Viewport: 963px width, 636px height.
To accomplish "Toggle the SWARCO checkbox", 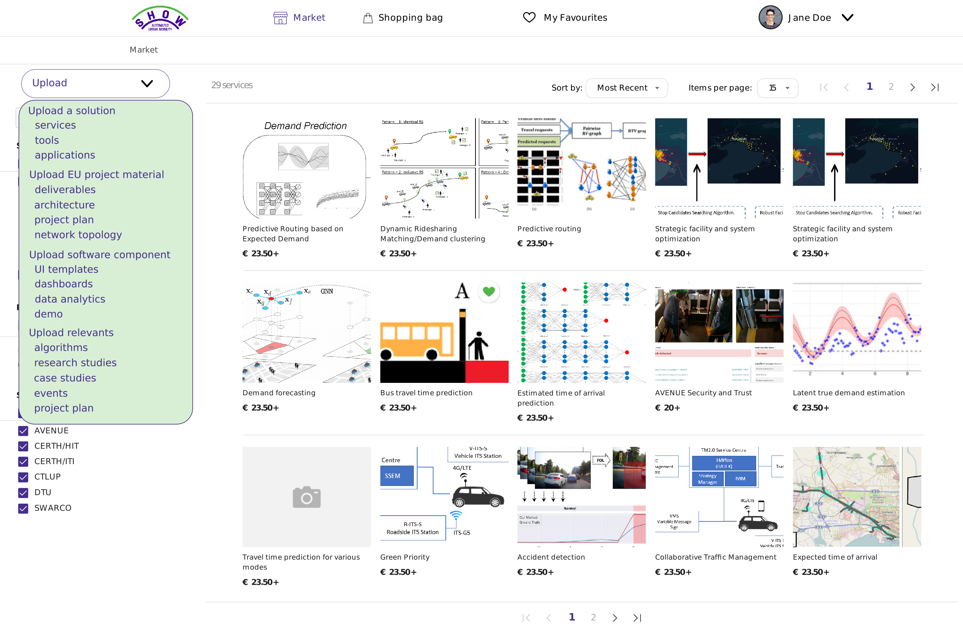I will click(23, 508).
